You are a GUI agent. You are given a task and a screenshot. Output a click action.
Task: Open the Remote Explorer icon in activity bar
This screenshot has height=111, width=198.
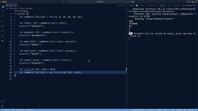2,31
